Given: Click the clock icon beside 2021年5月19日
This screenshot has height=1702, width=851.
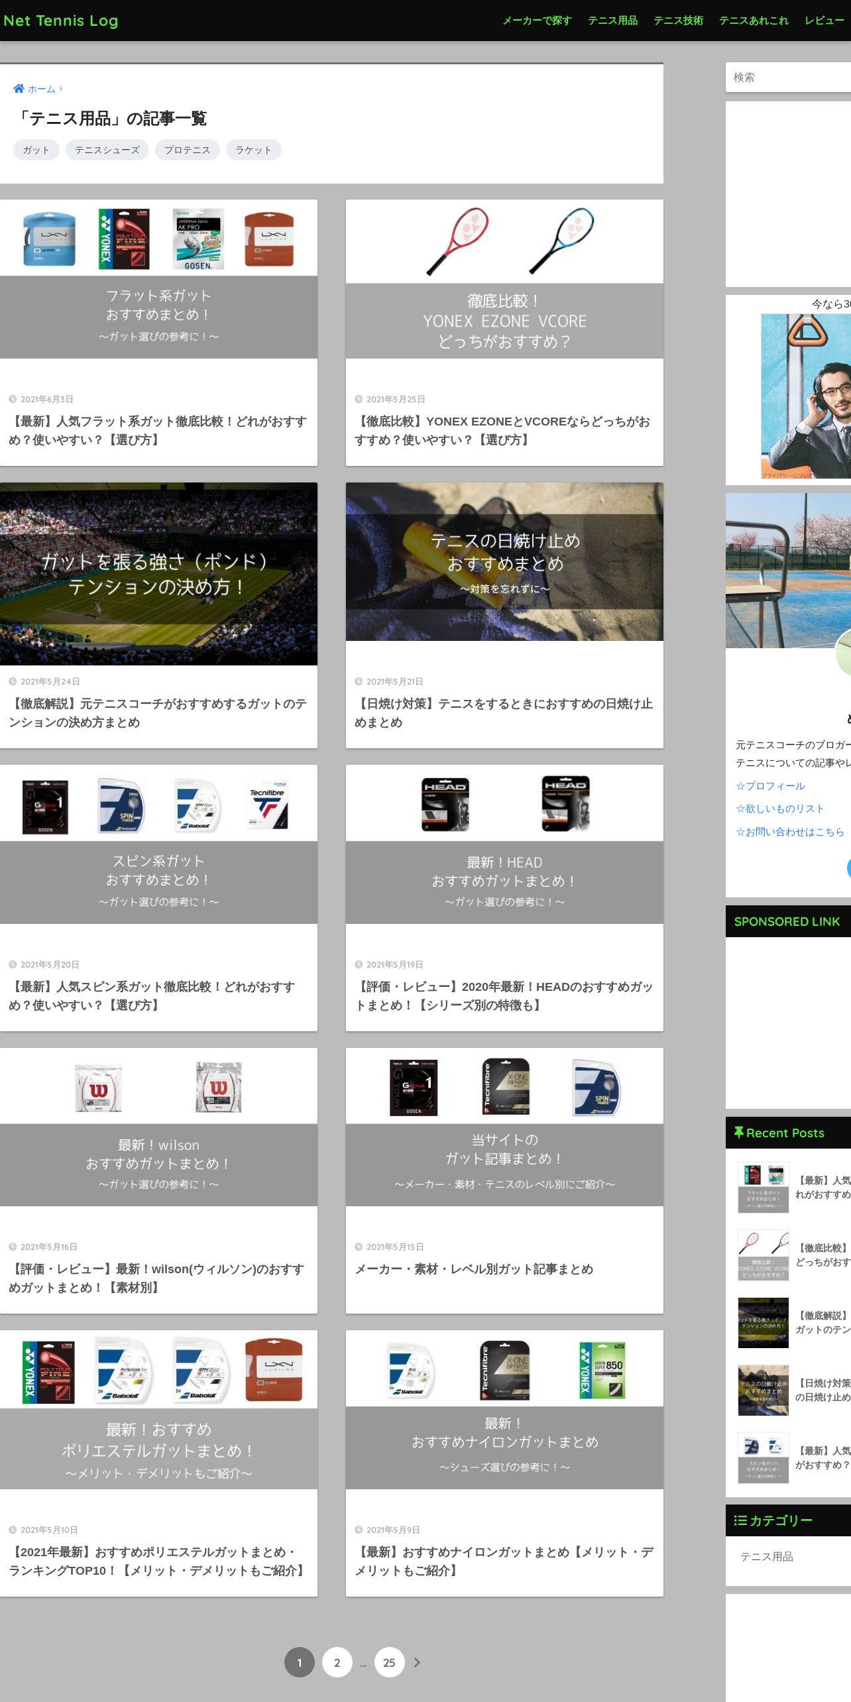Looking at the screenshot, I should click(x=359, y=964).
